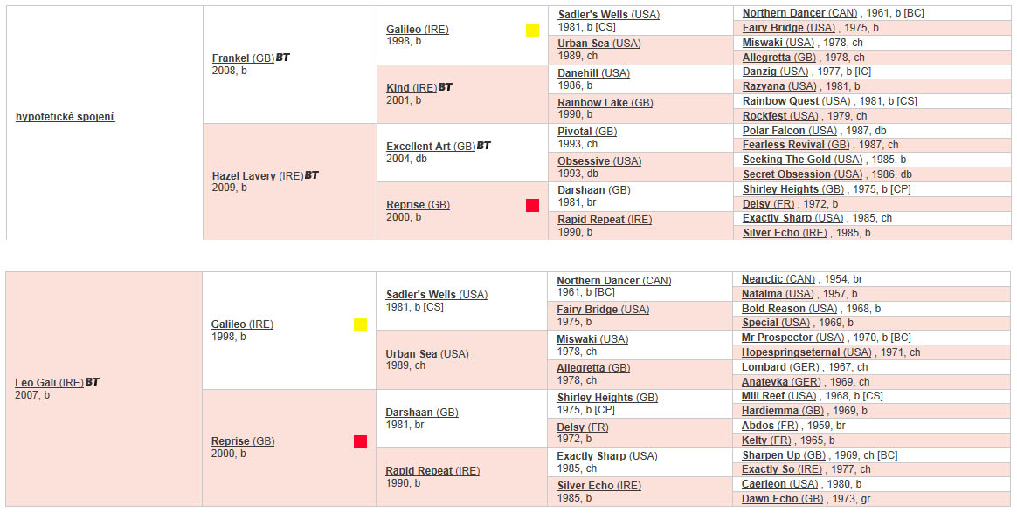Click the BT icon next to Leo Gali (IRE)
Screen dimensions: 1017x519
pos(92,382)
